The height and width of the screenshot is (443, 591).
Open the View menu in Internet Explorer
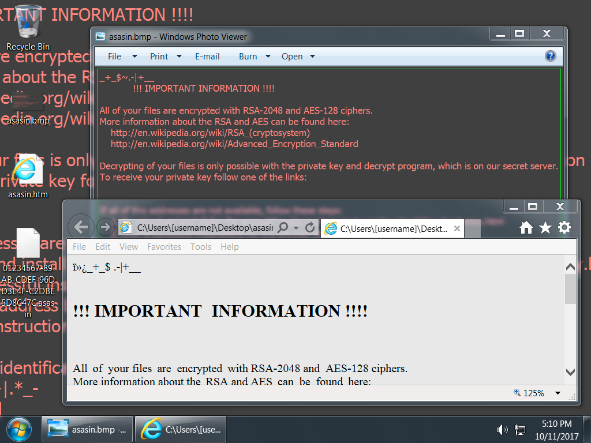pos(129,247)
